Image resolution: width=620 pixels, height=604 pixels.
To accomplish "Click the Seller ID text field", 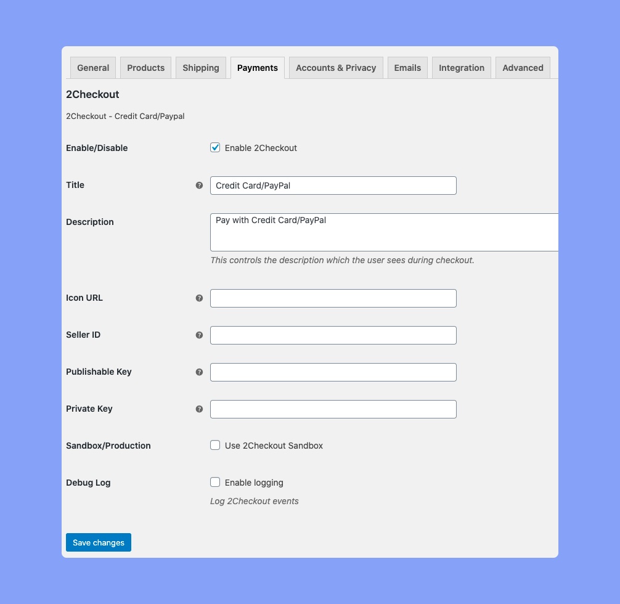I will [x=333, y=335].
